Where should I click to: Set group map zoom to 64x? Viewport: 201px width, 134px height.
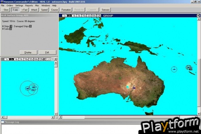(94, 16)
